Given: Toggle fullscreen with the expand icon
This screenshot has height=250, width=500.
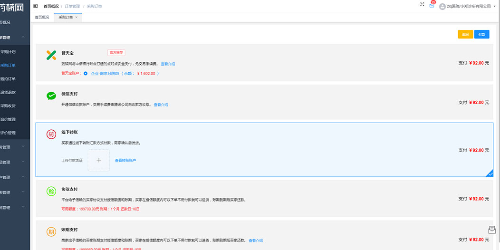Looking at the screenshot, I should [422, 4].
